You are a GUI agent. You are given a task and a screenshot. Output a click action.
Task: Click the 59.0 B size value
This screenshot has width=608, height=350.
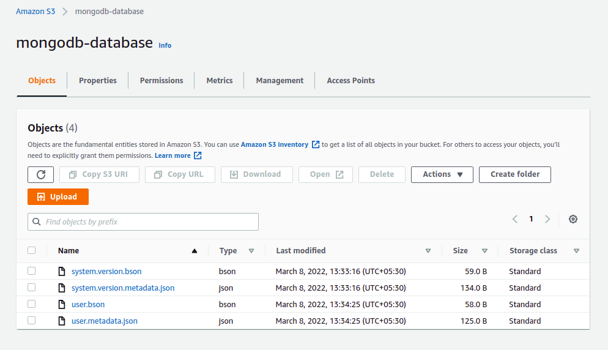pyautogui.click(x=476, y=271)
